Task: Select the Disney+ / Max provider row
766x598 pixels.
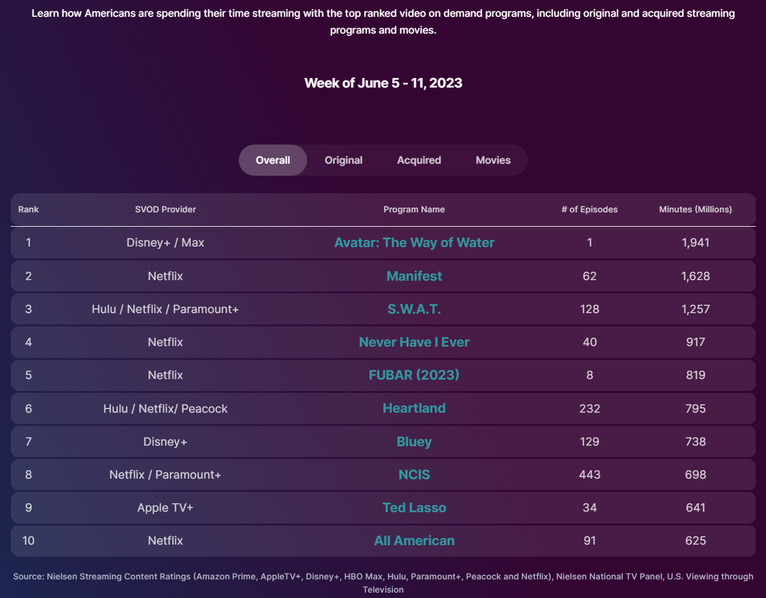Action: click(x=166, y=242)
